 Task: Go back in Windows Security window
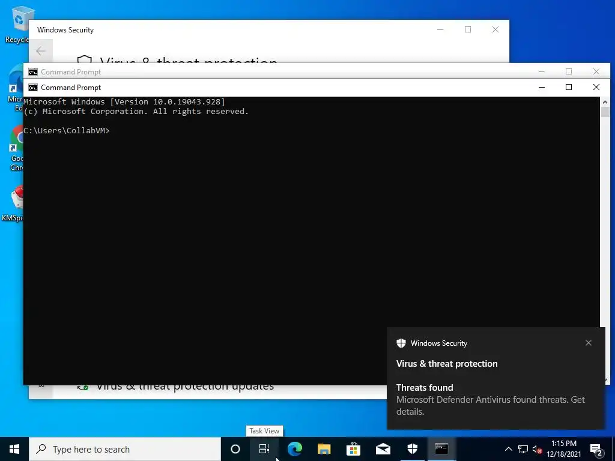(x=41, y=50)
